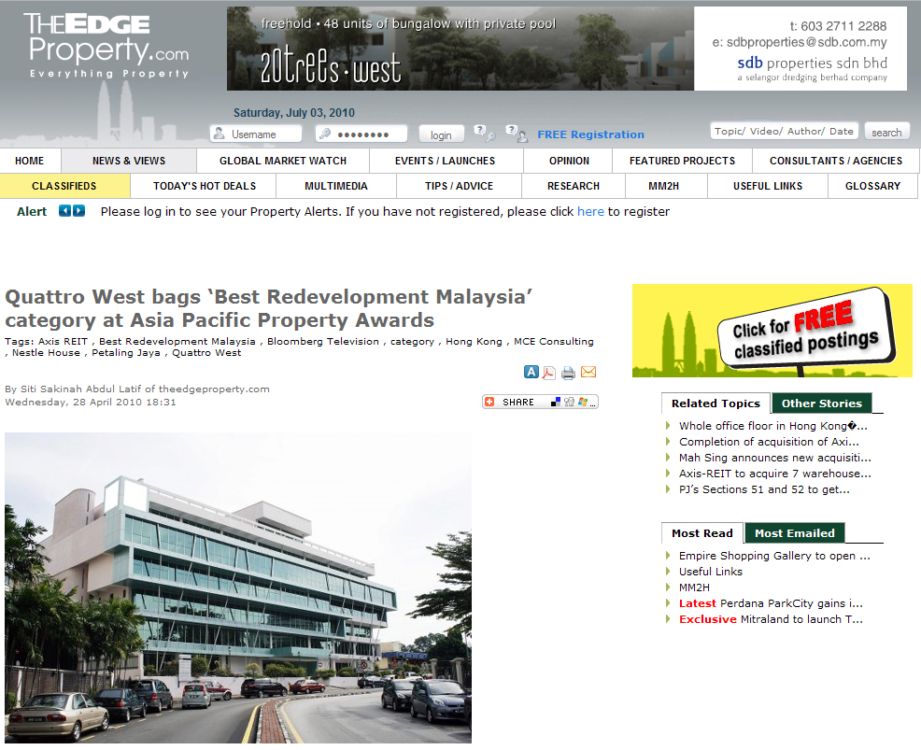Open 'PJ's Sections 51 and 52' story
This screenshot has height=750, width=921.
pyautogui.click(x=764, y=489)
